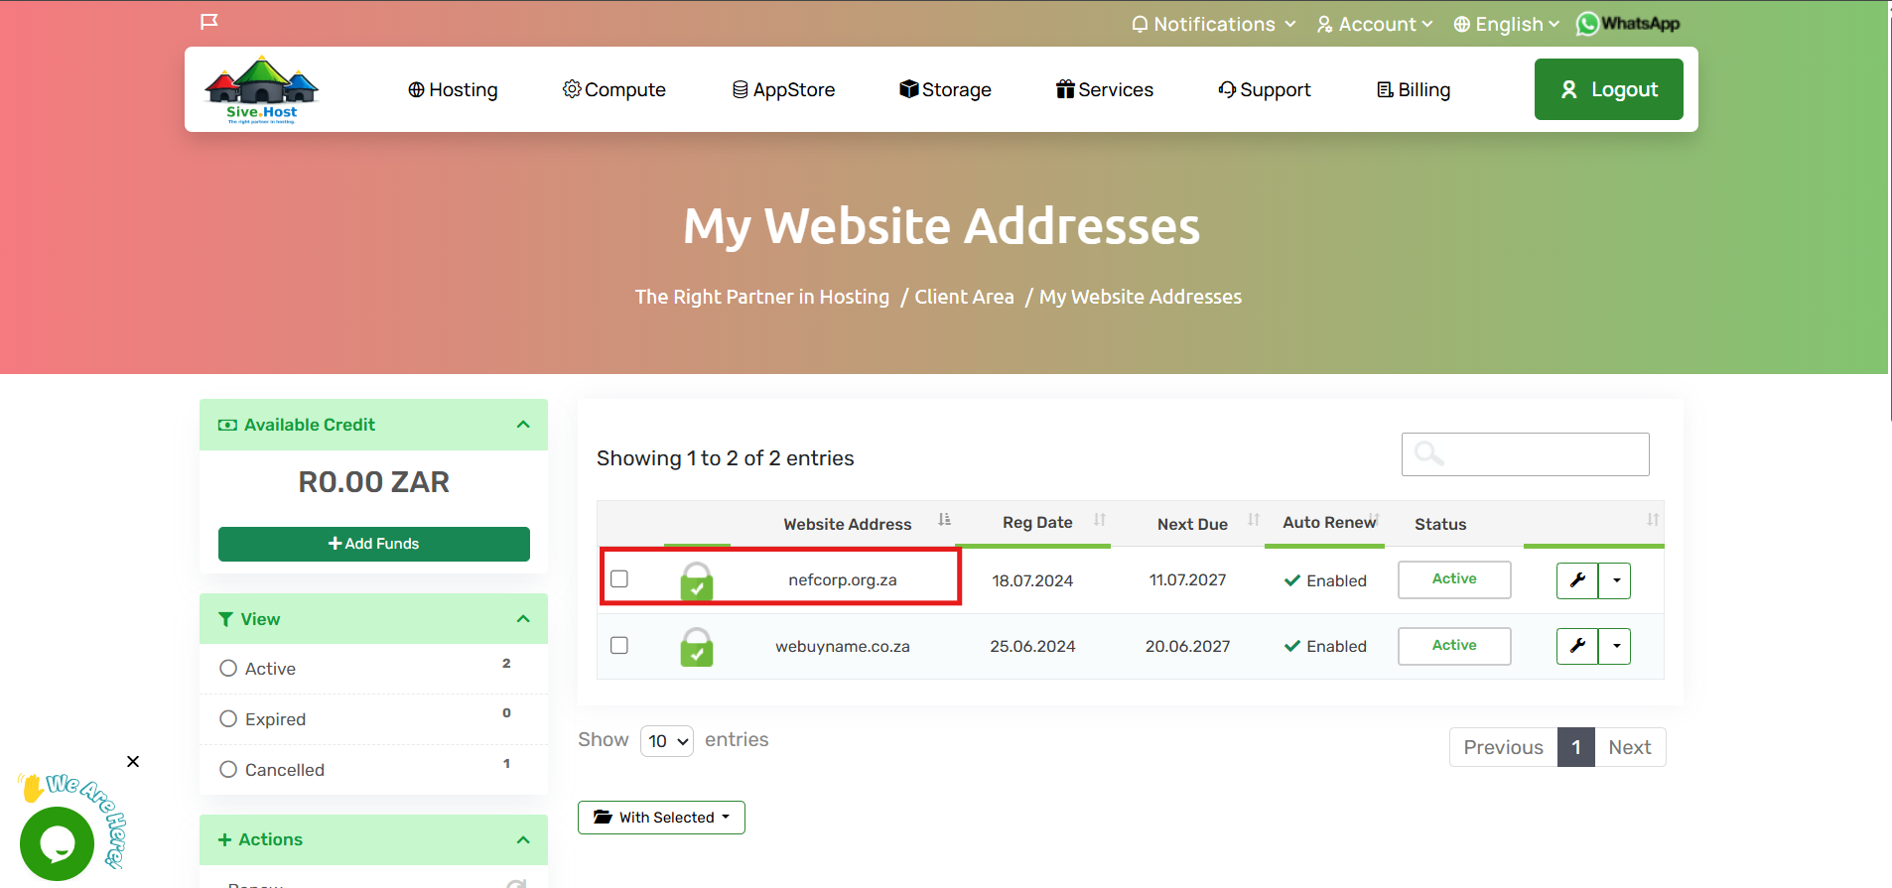Viewport: 1892px width, 888px height.
Task: Sort by the last table column arrows
Action: pyautogui.click(x=1653, y=520)
